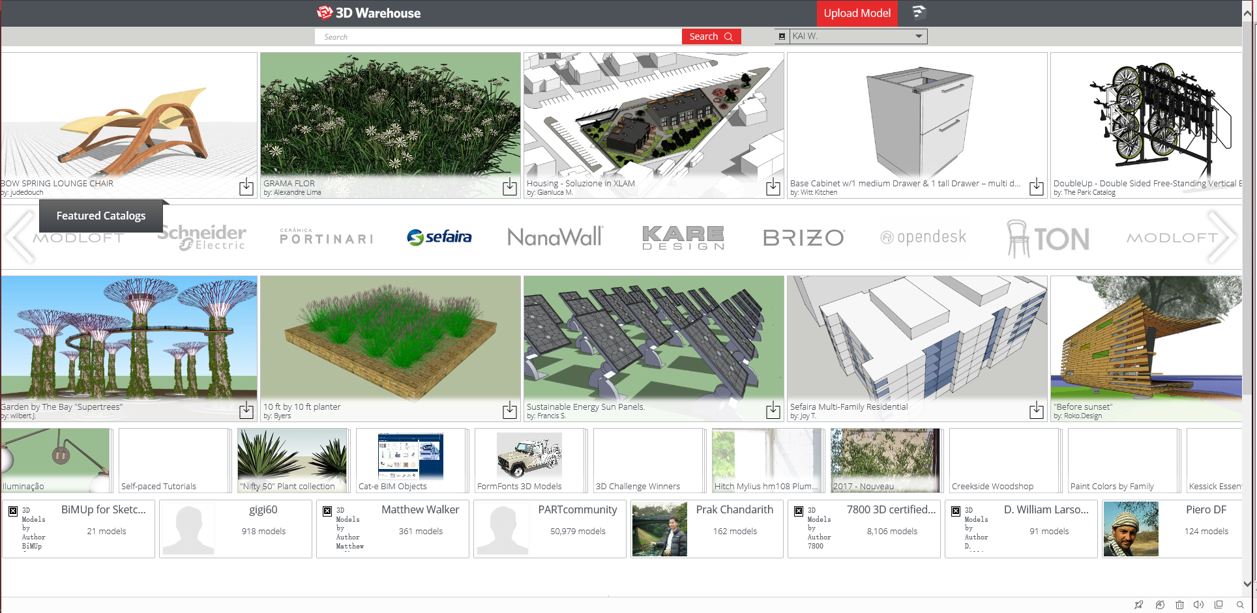This screenshot has height=613, width=1257.
Task: Click the red Upload Model button
Action: point(857,13)
